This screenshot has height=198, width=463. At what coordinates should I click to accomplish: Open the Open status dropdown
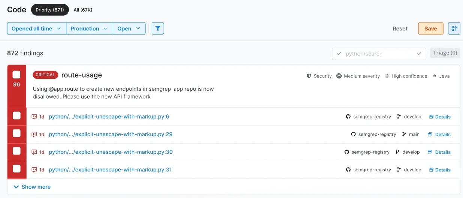click(129, 28)
